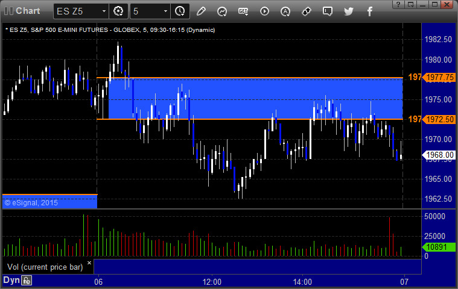Select the 1972.50 orange price marker
The image size is (458, 289).
pyautogui.click(x=439, y=119)
